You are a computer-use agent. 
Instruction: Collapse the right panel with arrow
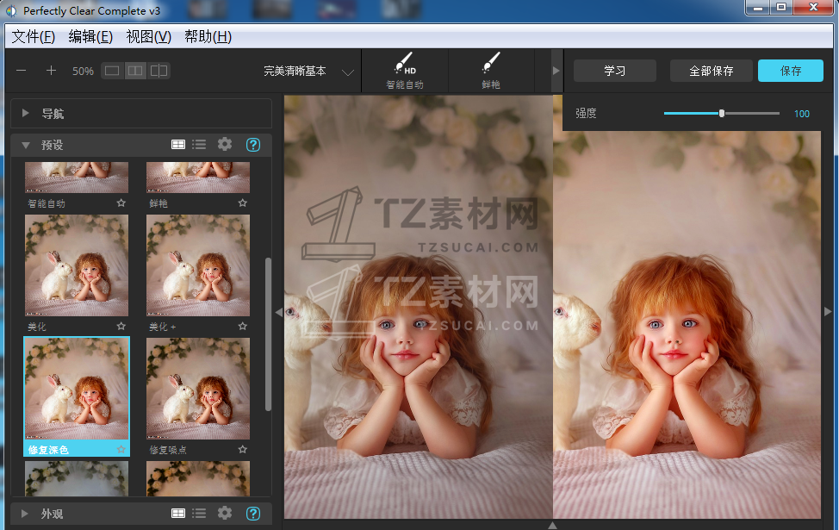(828, 311)
